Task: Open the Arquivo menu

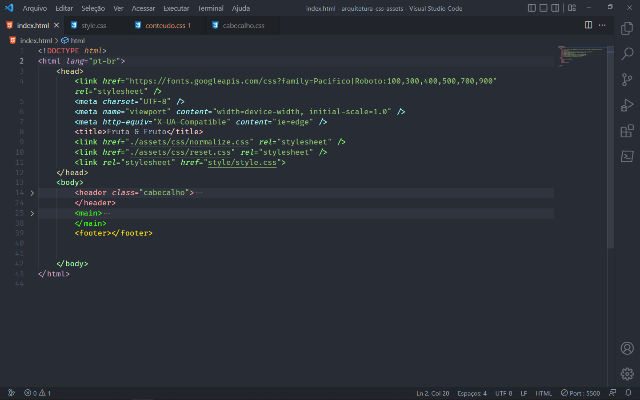Action: [35, 8]
